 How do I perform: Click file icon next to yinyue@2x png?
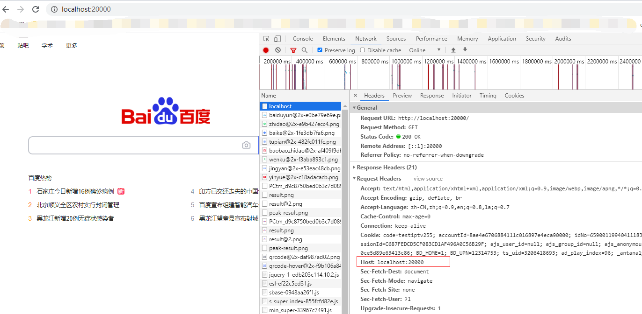(264, 177)
